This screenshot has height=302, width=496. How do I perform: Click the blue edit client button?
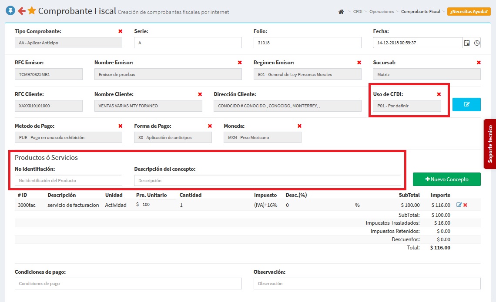tap(466, 105)
